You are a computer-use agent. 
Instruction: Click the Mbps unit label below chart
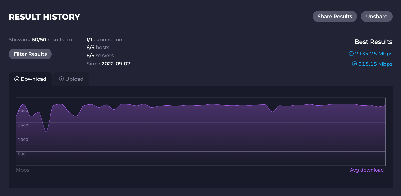coord(23,170)
